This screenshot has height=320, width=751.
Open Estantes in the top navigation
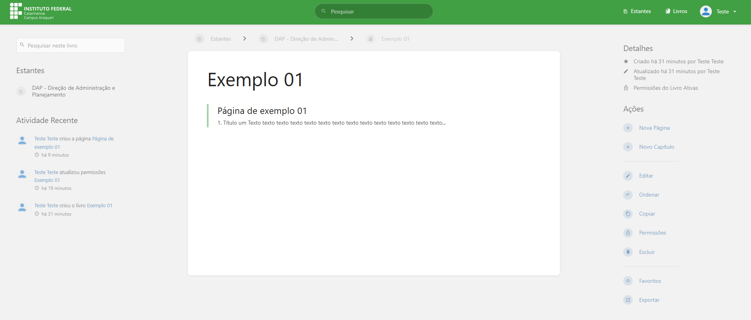(637, 11)
